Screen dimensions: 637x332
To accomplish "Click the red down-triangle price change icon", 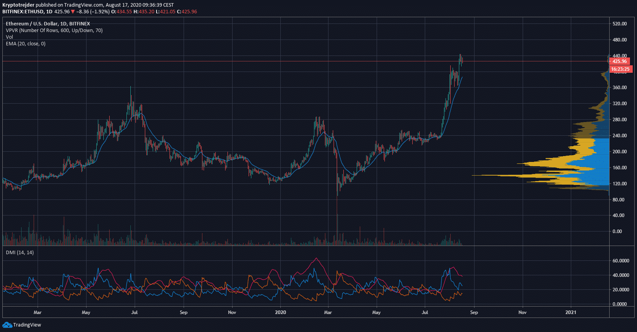I will [73, 12].
